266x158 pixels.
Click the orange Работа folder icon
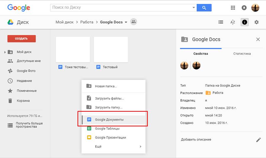[208, 93]
